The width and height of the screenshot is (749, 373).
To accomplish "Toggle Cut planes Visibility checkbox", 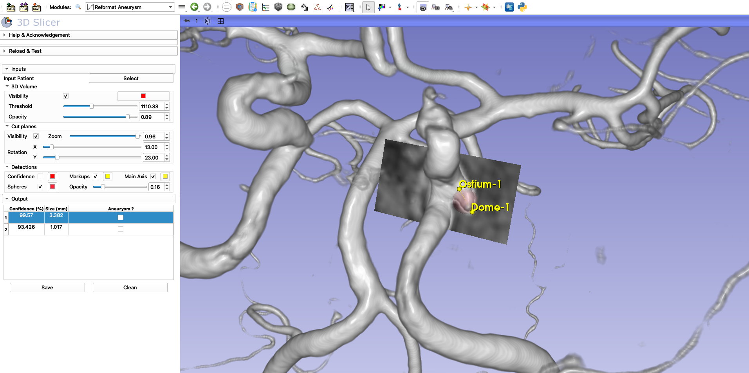I will pyautogui.click(x=36, y=136).
